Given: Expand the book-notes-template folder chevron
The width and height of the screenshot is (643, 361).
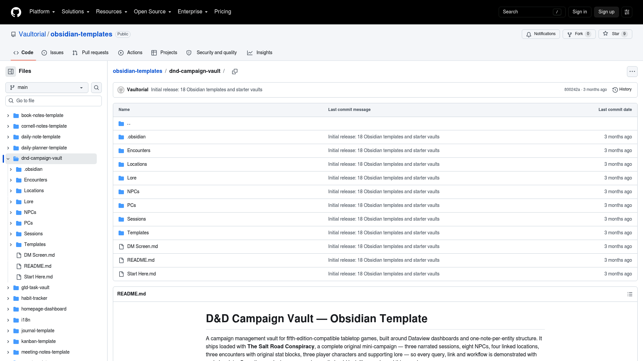Looking at the screenshot, I should (8, 116).
